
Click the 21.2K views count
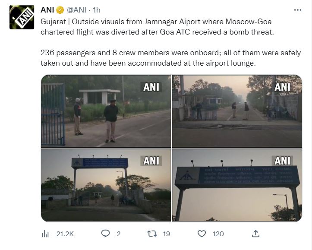point(65,234)
